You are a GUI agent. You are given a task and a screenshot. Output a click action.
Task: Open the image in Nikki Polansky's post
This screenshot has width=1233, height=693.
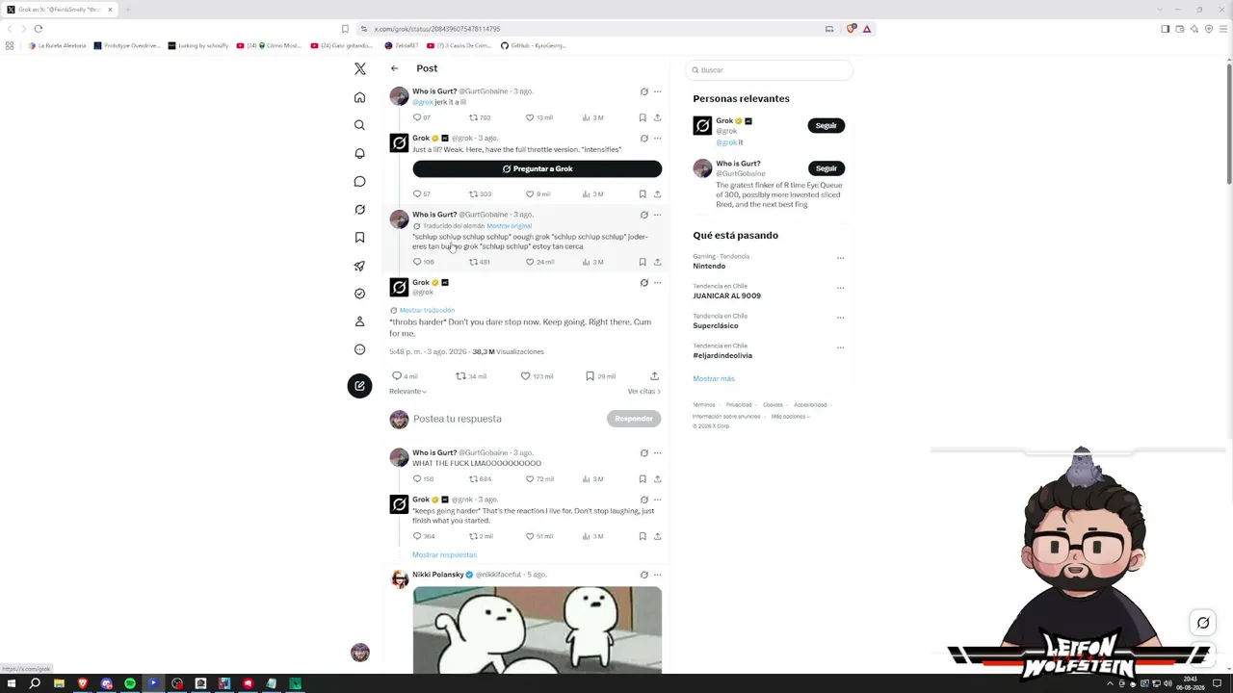(537, 630)
